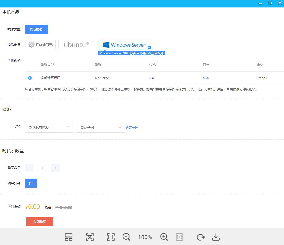This screenshot has height=245, width=284.
Task: Zoom in with the plus magnifier
Action: (x=164, y=237)
